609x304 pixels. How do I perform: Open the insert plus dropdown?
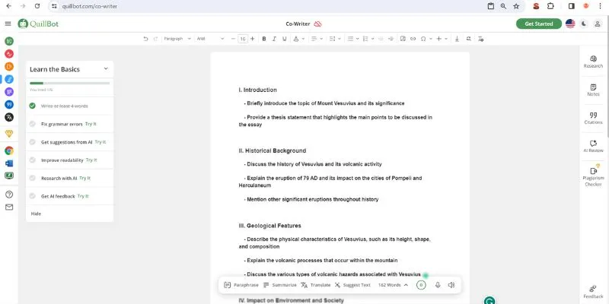(442, 39)
